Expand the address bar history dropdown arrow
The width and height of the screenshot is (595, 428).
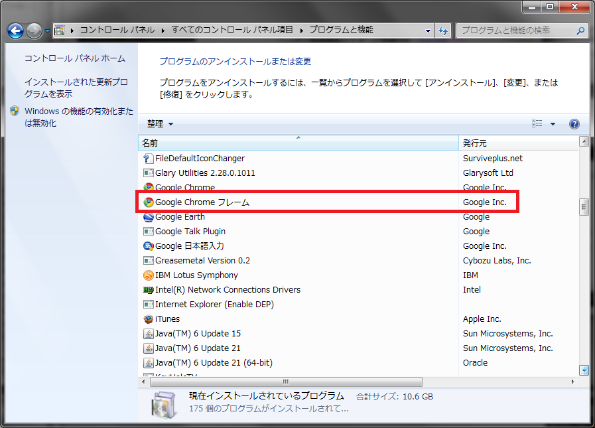428,31
